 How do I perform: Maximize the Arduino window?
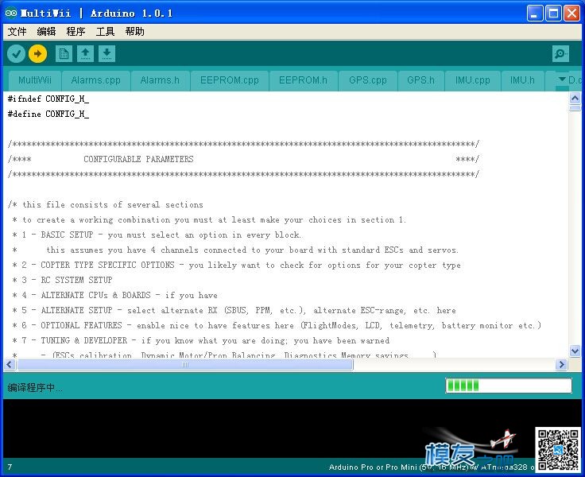[553, 14]
